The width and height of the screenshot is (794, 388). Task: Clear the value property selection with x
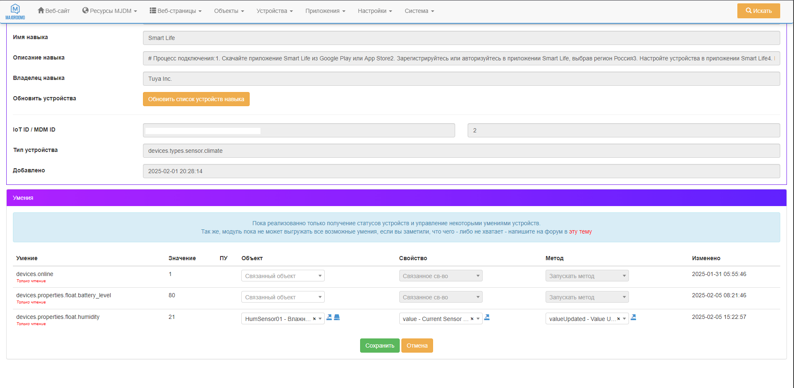pos(472,319)
